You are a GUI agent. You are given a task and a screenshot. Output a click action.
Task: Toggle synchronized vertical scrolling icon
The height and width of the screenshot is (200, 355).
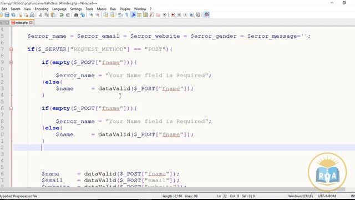105,15
